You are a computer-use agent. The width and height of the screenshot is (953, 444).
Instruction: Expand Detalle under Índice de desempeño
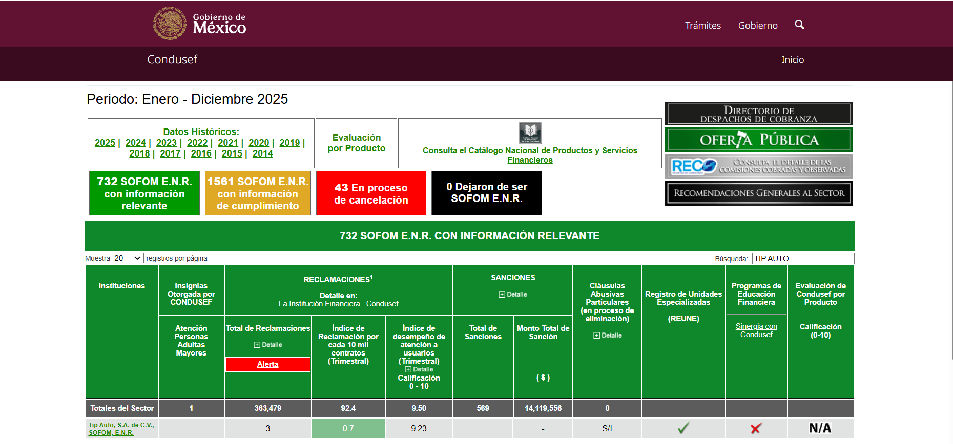pos(419,369)
